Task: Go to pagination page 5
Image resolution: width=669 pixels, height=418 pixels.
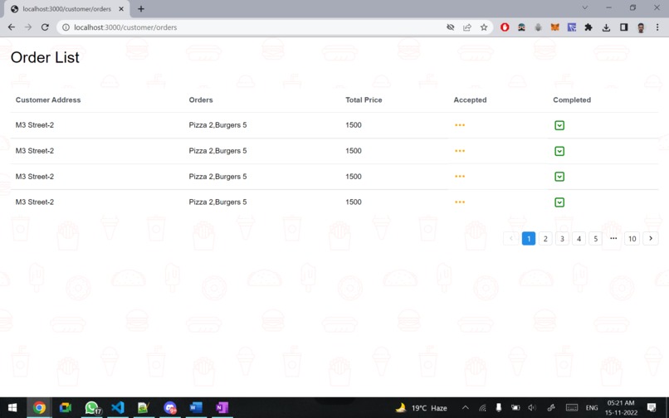Action: (596, 238)
